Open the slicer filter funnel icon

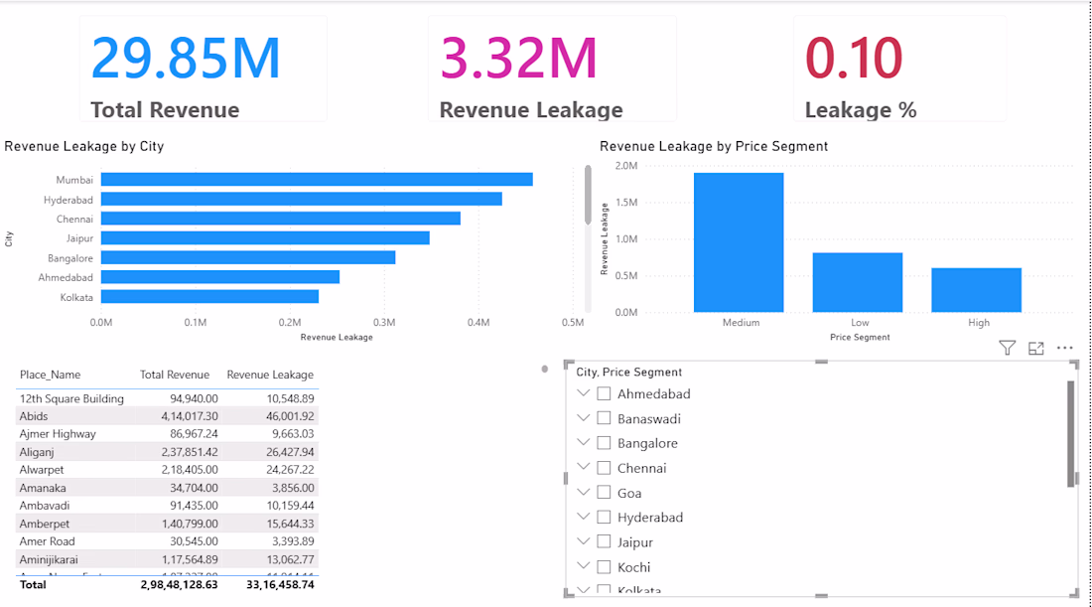pyautogui.click(x=1007, y=348)
